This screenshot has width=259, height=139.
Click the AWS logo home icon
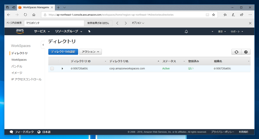coord(20,31)
